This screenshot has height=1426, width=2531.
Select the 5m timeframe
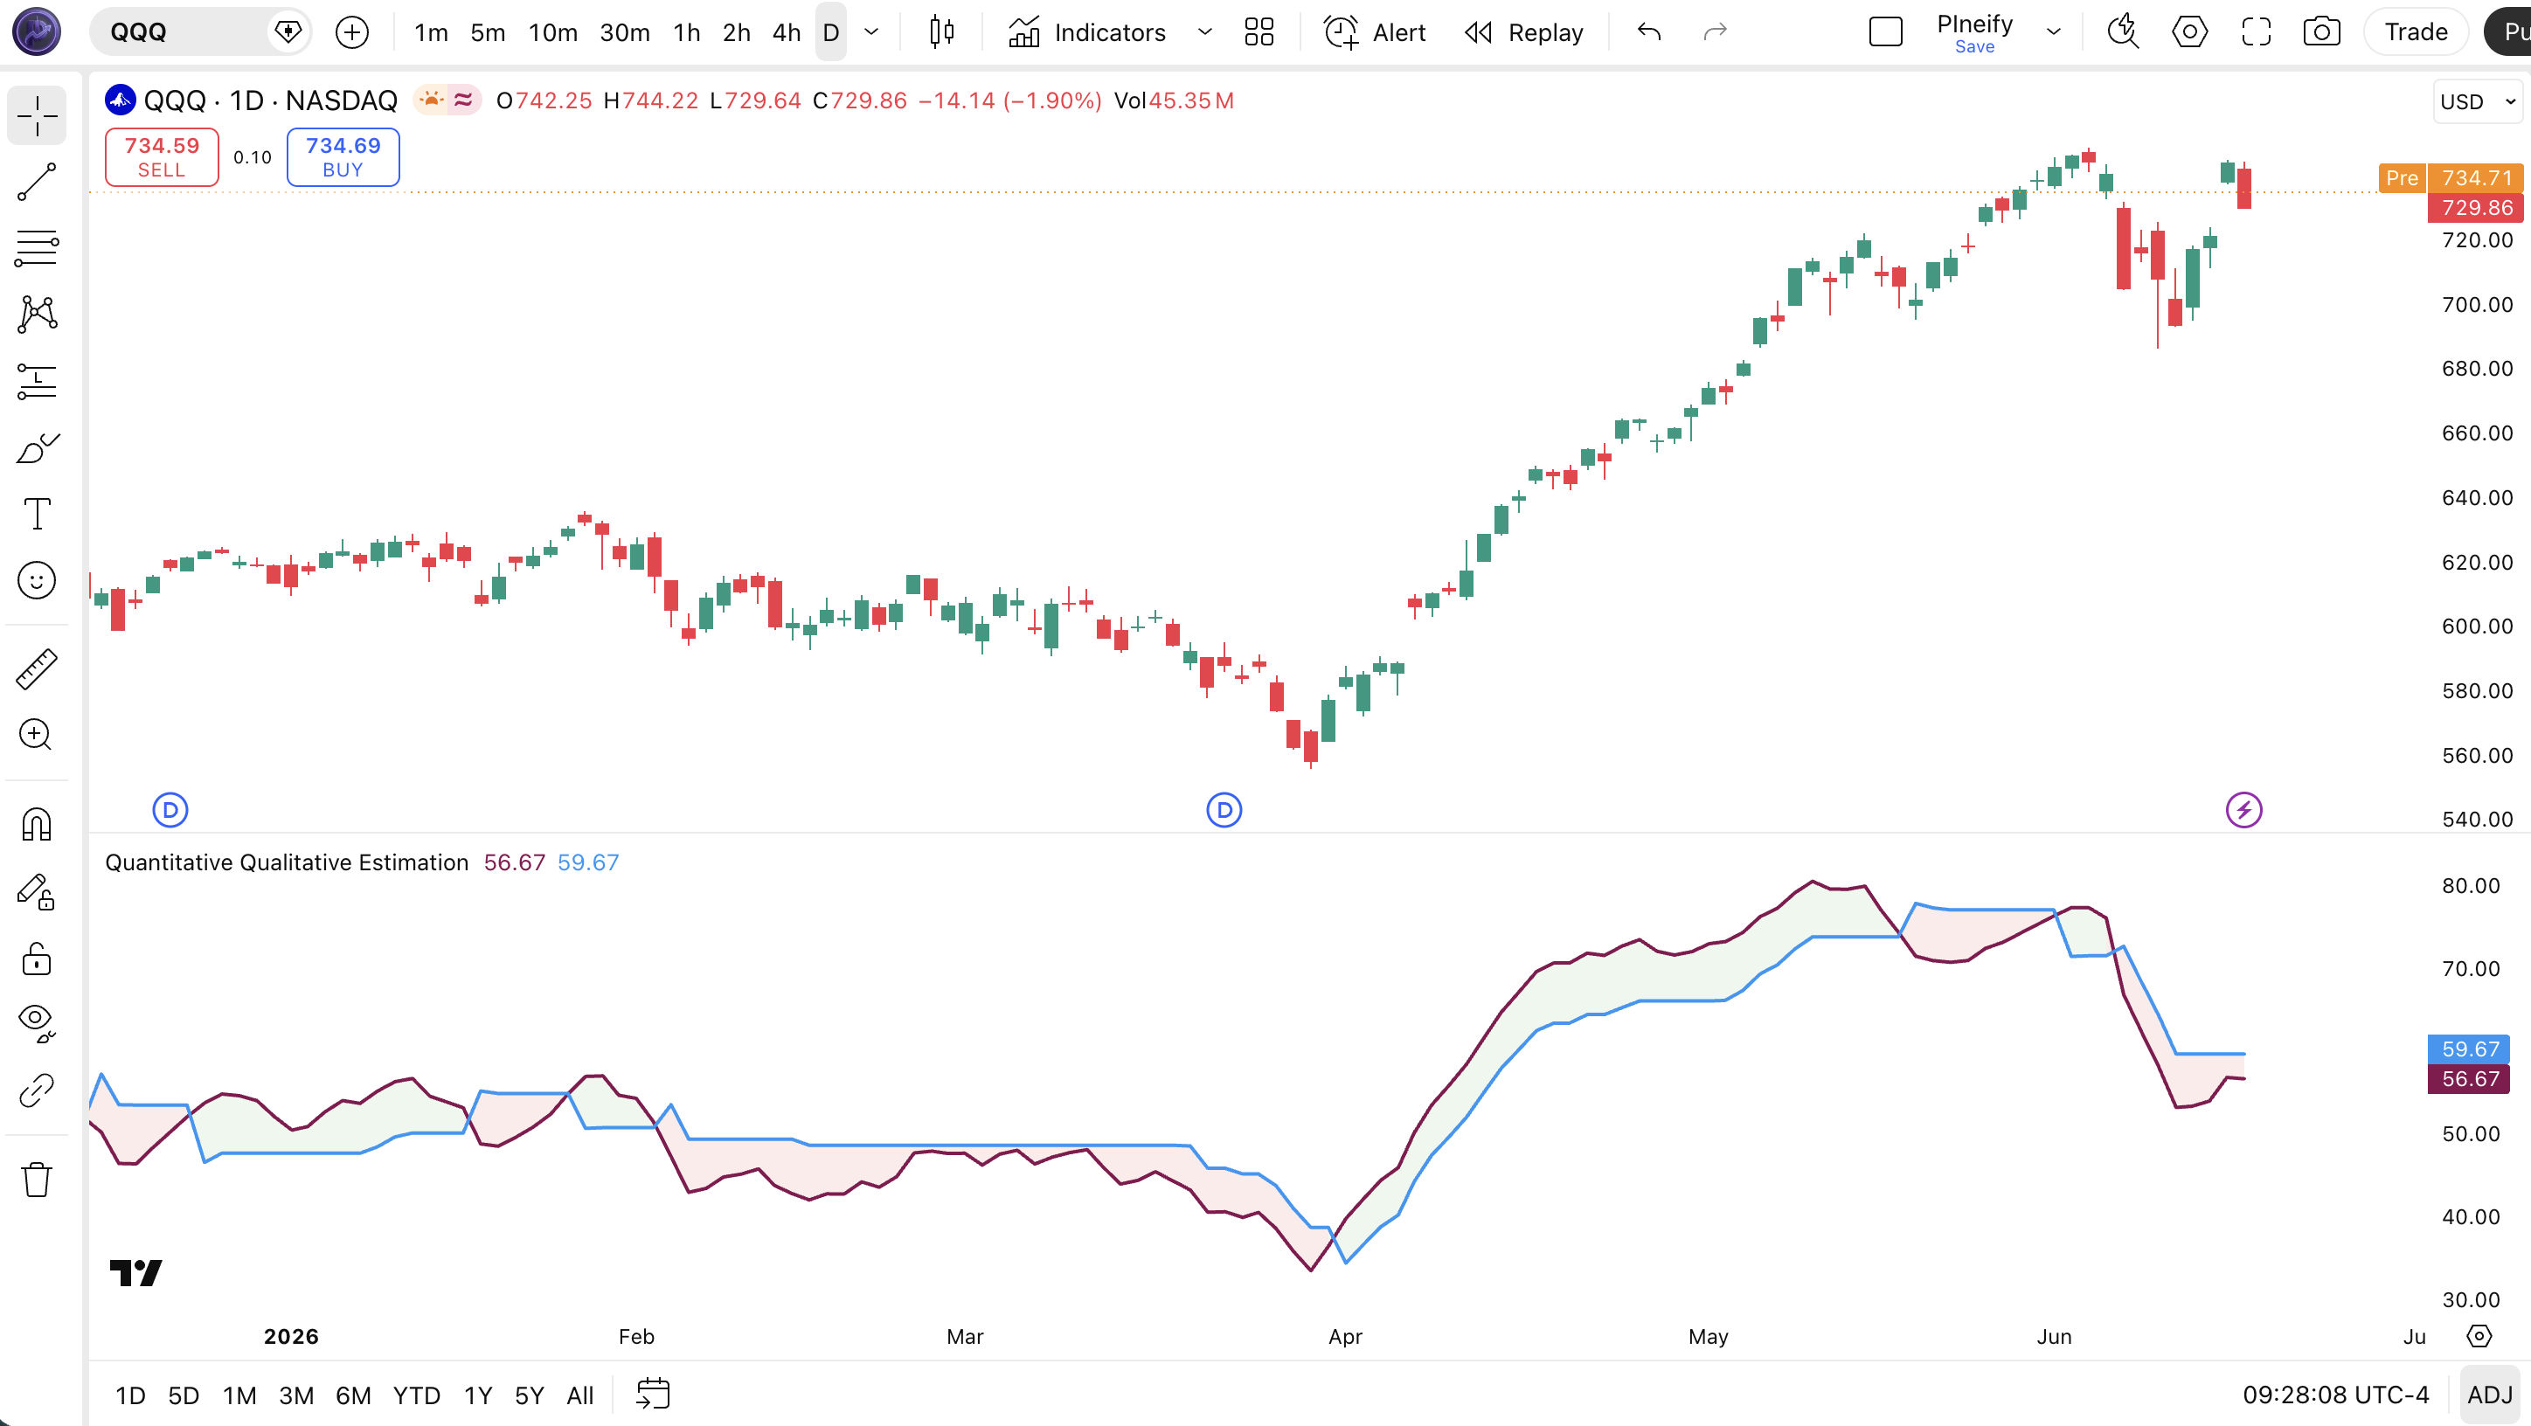tap(488, 32)
